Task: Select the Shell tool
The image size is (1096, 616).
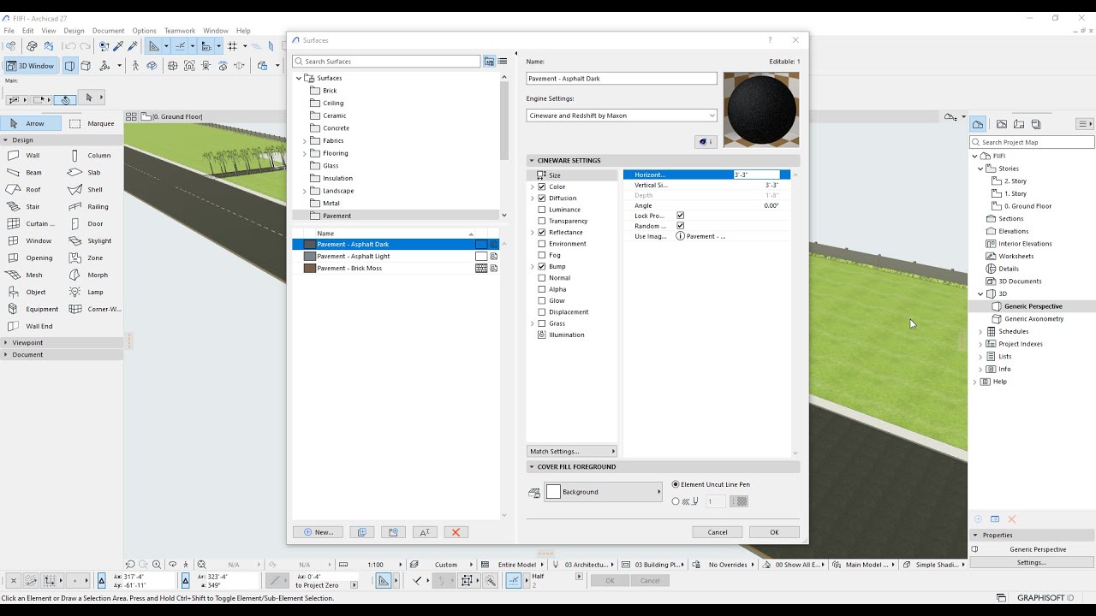Action: (92, 190)
